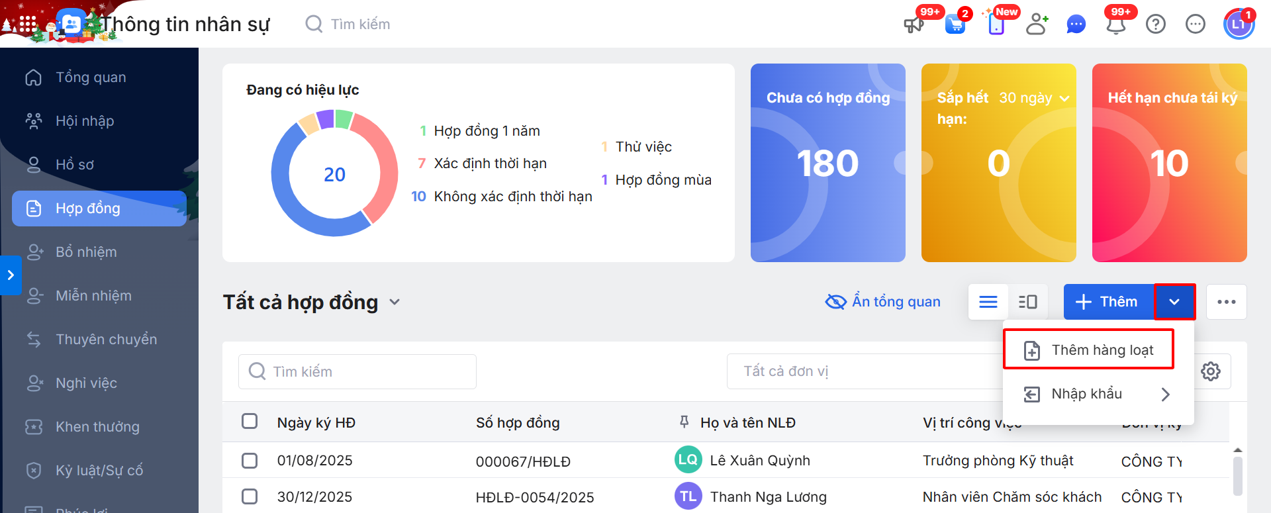This screenshot has height=513, width=1271.
Task: Open contract number HĐLĐ-0054/2025
Action: 535,497
